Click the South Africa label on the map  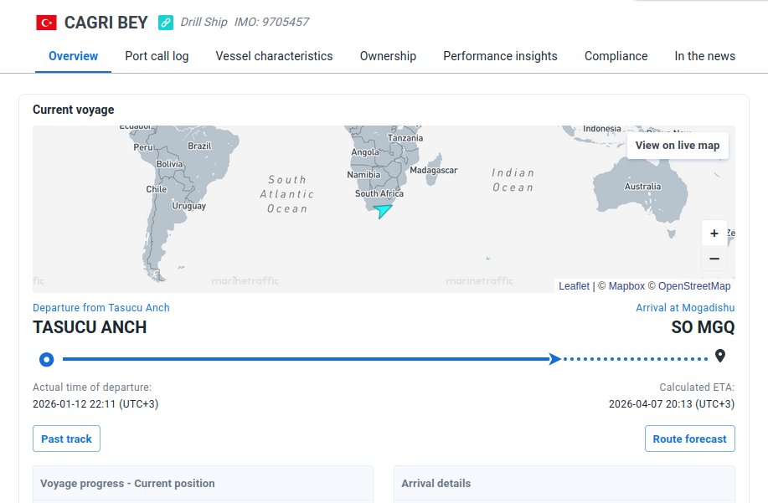[x=379, y=194]
